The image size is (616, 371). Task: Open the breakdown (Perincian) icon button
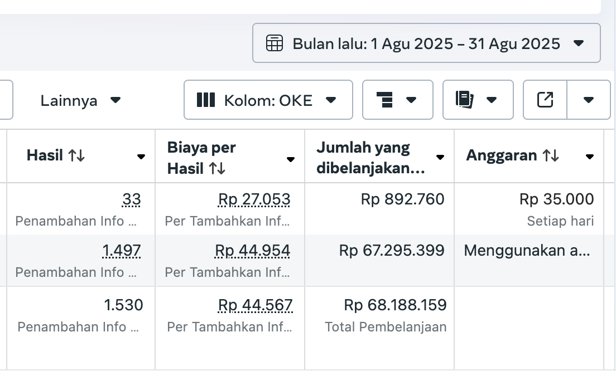[x=385, y=100]
